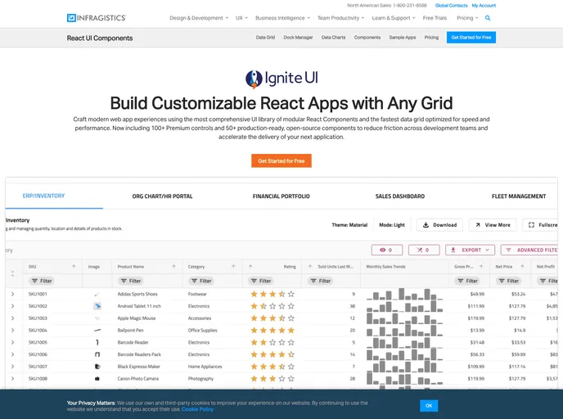Image resolution: width=563 pixels, height=419 pixels.
Task: Sort by the Net Price column arrow
Action: 522,267
